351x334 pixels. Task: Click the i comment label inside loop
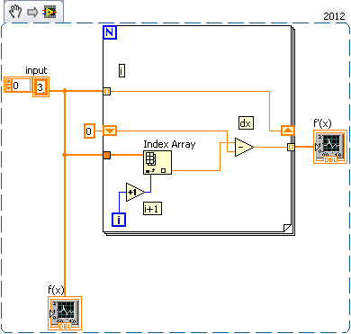121,70
